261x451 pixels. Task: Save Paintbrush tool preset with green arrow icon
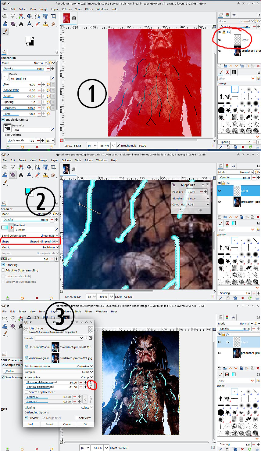pyautogui.click(x=8, y=147)
